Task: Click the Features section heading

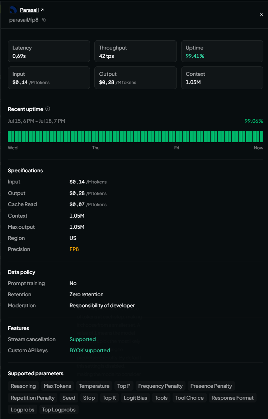Action: click(x=18, y=328)
